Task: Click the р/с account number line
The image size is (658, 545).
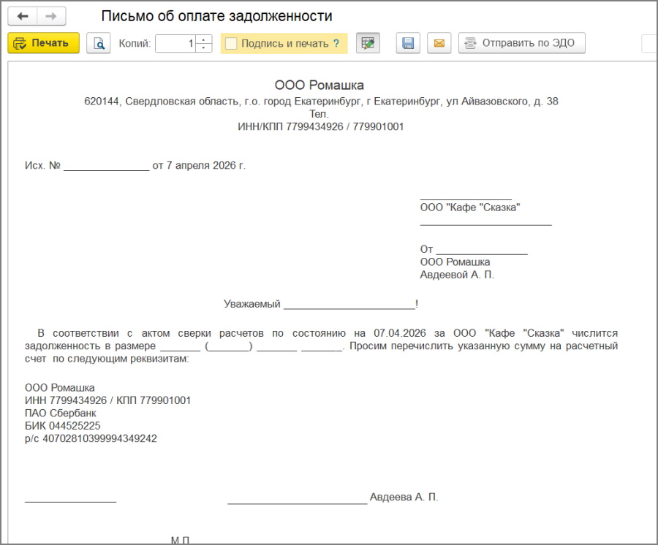Action: [x=91, y=439]
